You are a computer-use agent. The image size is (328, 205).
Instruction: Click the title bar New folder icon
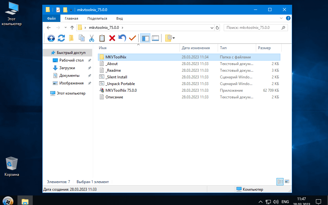(65, 10)
